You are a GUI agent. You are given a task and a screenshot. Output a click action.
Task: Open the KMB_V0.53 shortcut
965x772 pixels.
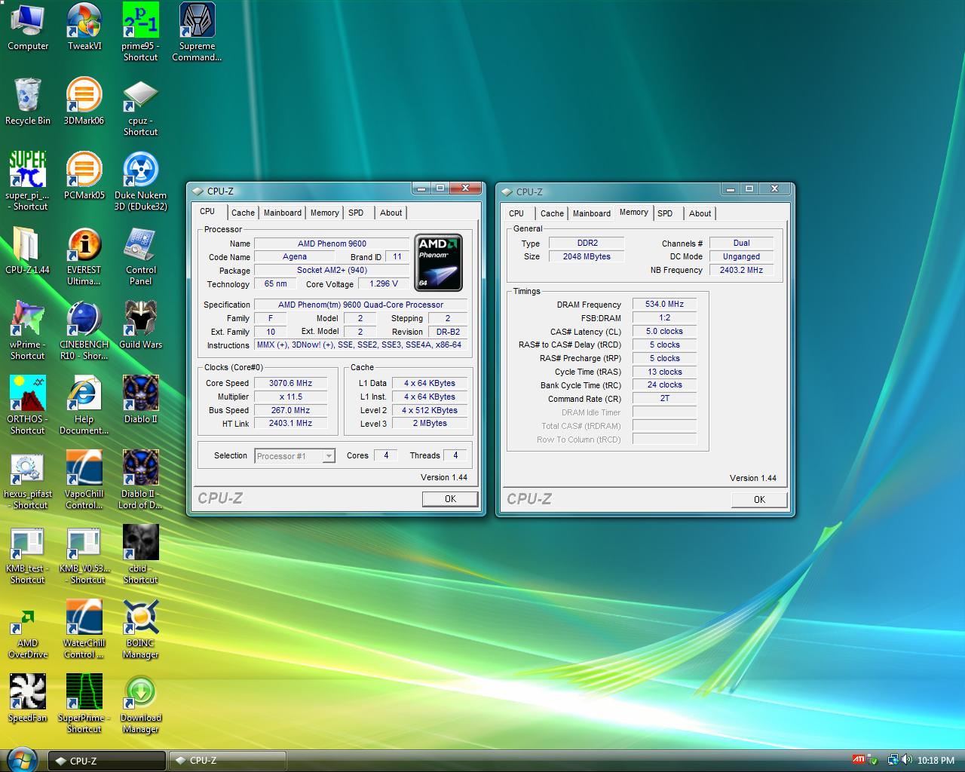[x=84, y=555]
